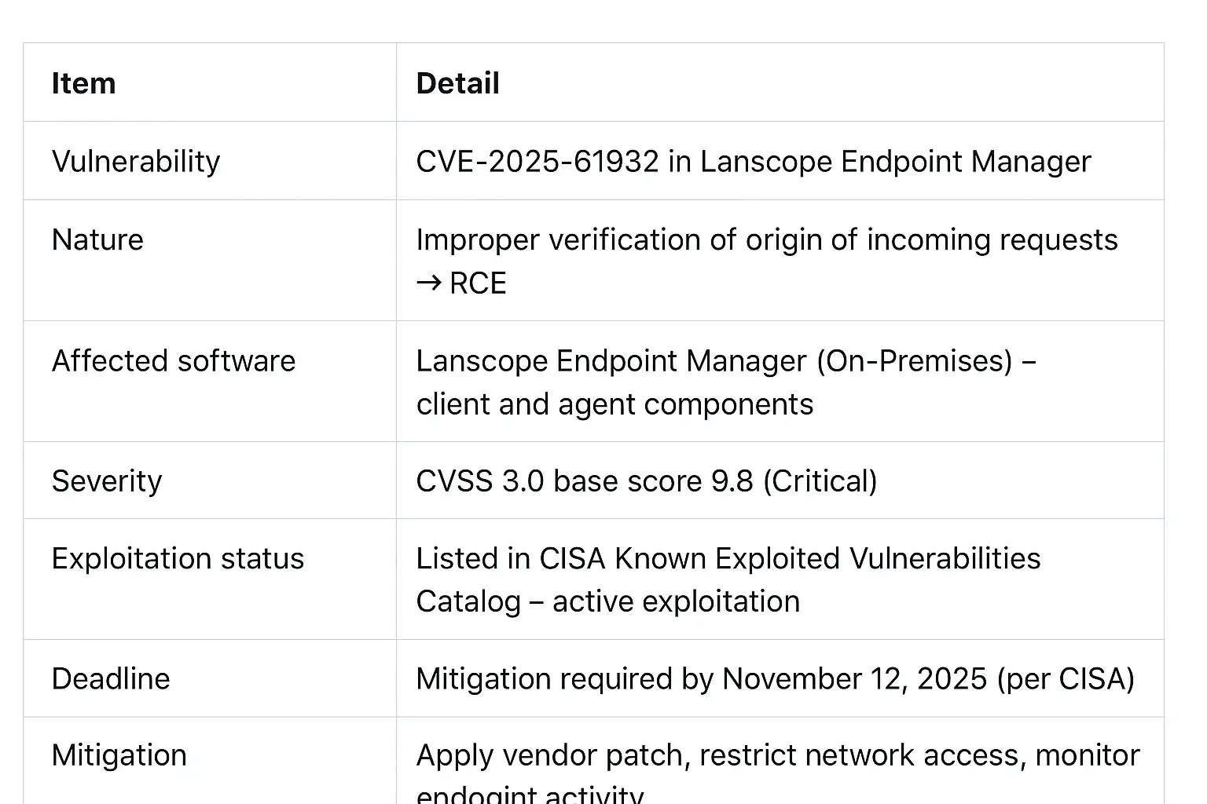The image size is (1207, 804).
Task: Click the 'client and agent components' line
Action: point(614,404)
